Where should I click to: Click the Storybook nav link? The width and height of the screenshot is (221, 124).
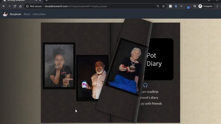coord(15,14)
